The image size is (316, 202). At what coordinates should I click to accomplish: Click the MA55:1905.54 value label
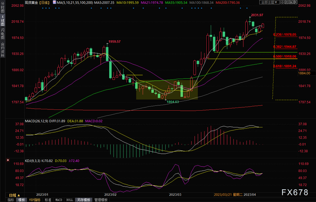tap(176, 3)
